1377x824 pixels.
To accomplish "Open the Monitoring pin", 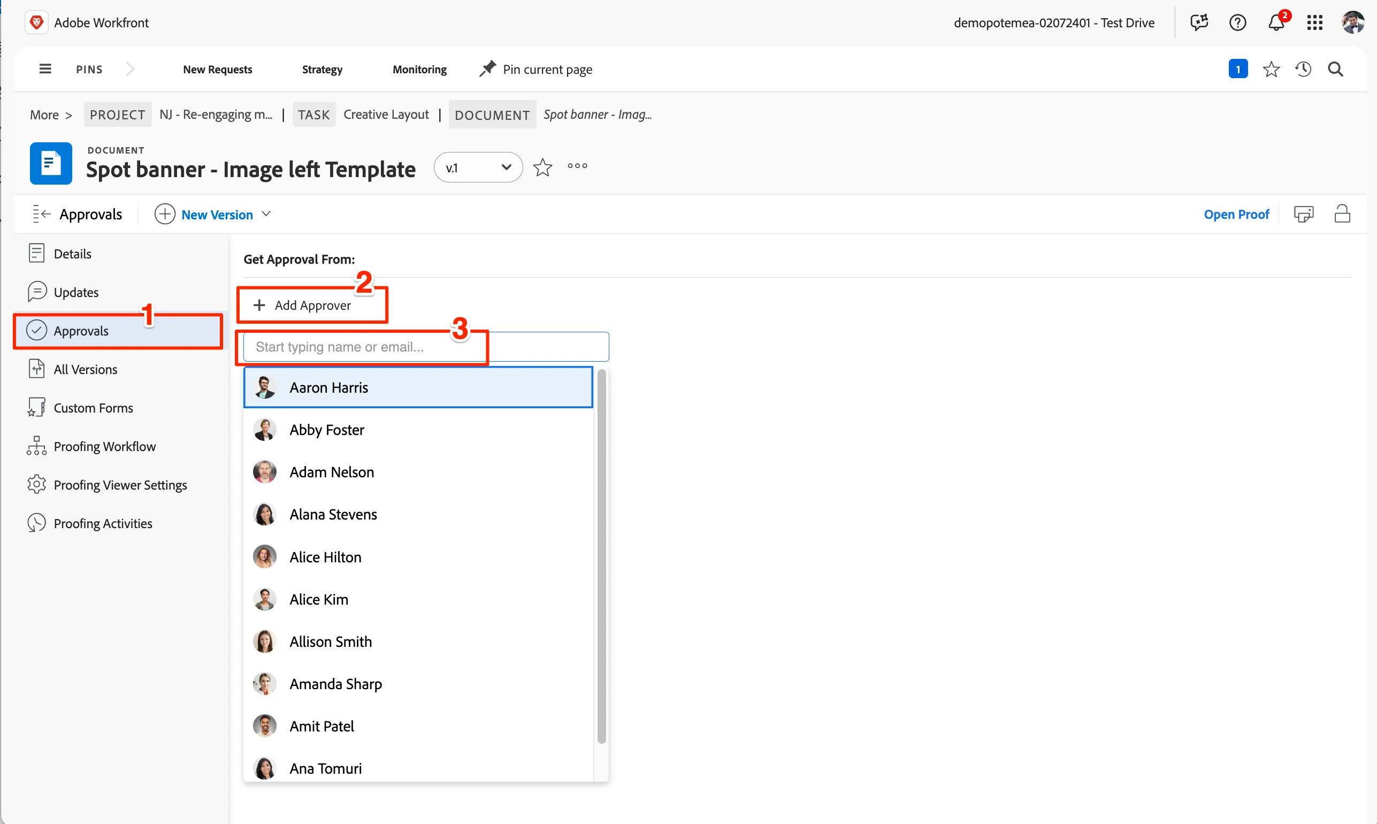I will pyautogui.click(x=419, y=70).
